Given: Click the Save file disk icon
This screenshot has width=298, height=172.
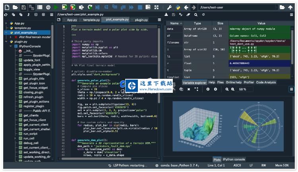Looking at the screenshot, I should pyautogui.click(x=23, y=7).
